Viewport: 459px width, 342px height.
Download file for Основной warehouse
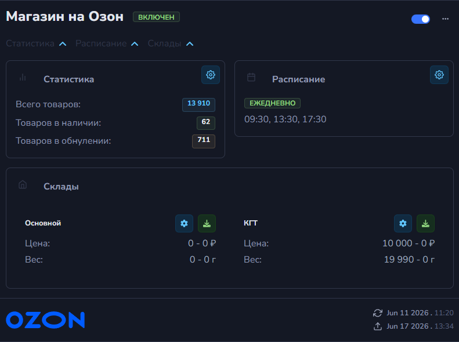pos(207,224)
